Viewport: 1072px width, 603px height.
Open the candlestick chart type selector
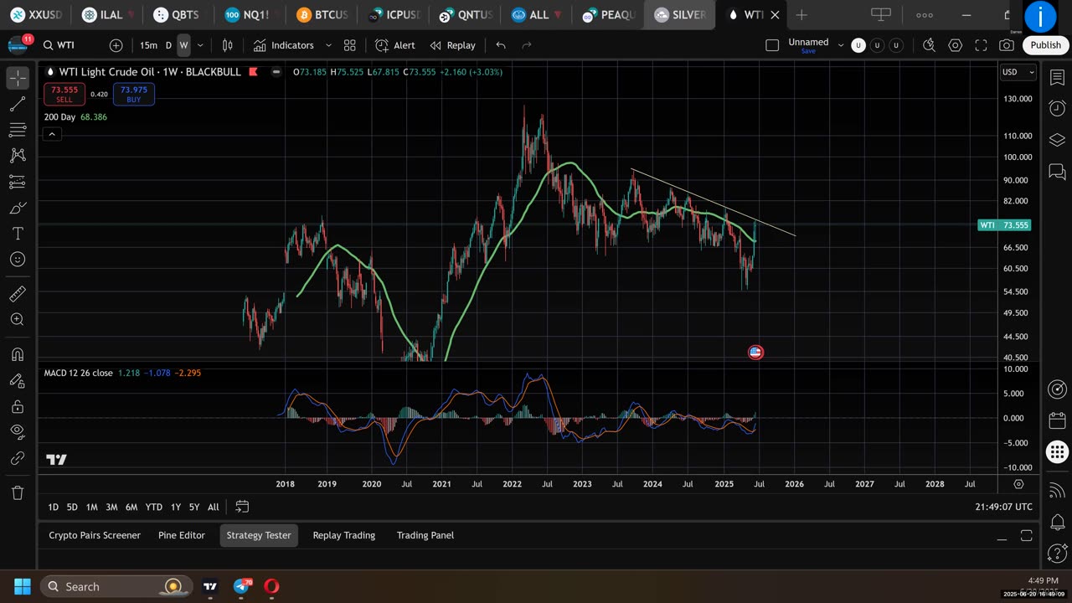(x=227, y=45)
